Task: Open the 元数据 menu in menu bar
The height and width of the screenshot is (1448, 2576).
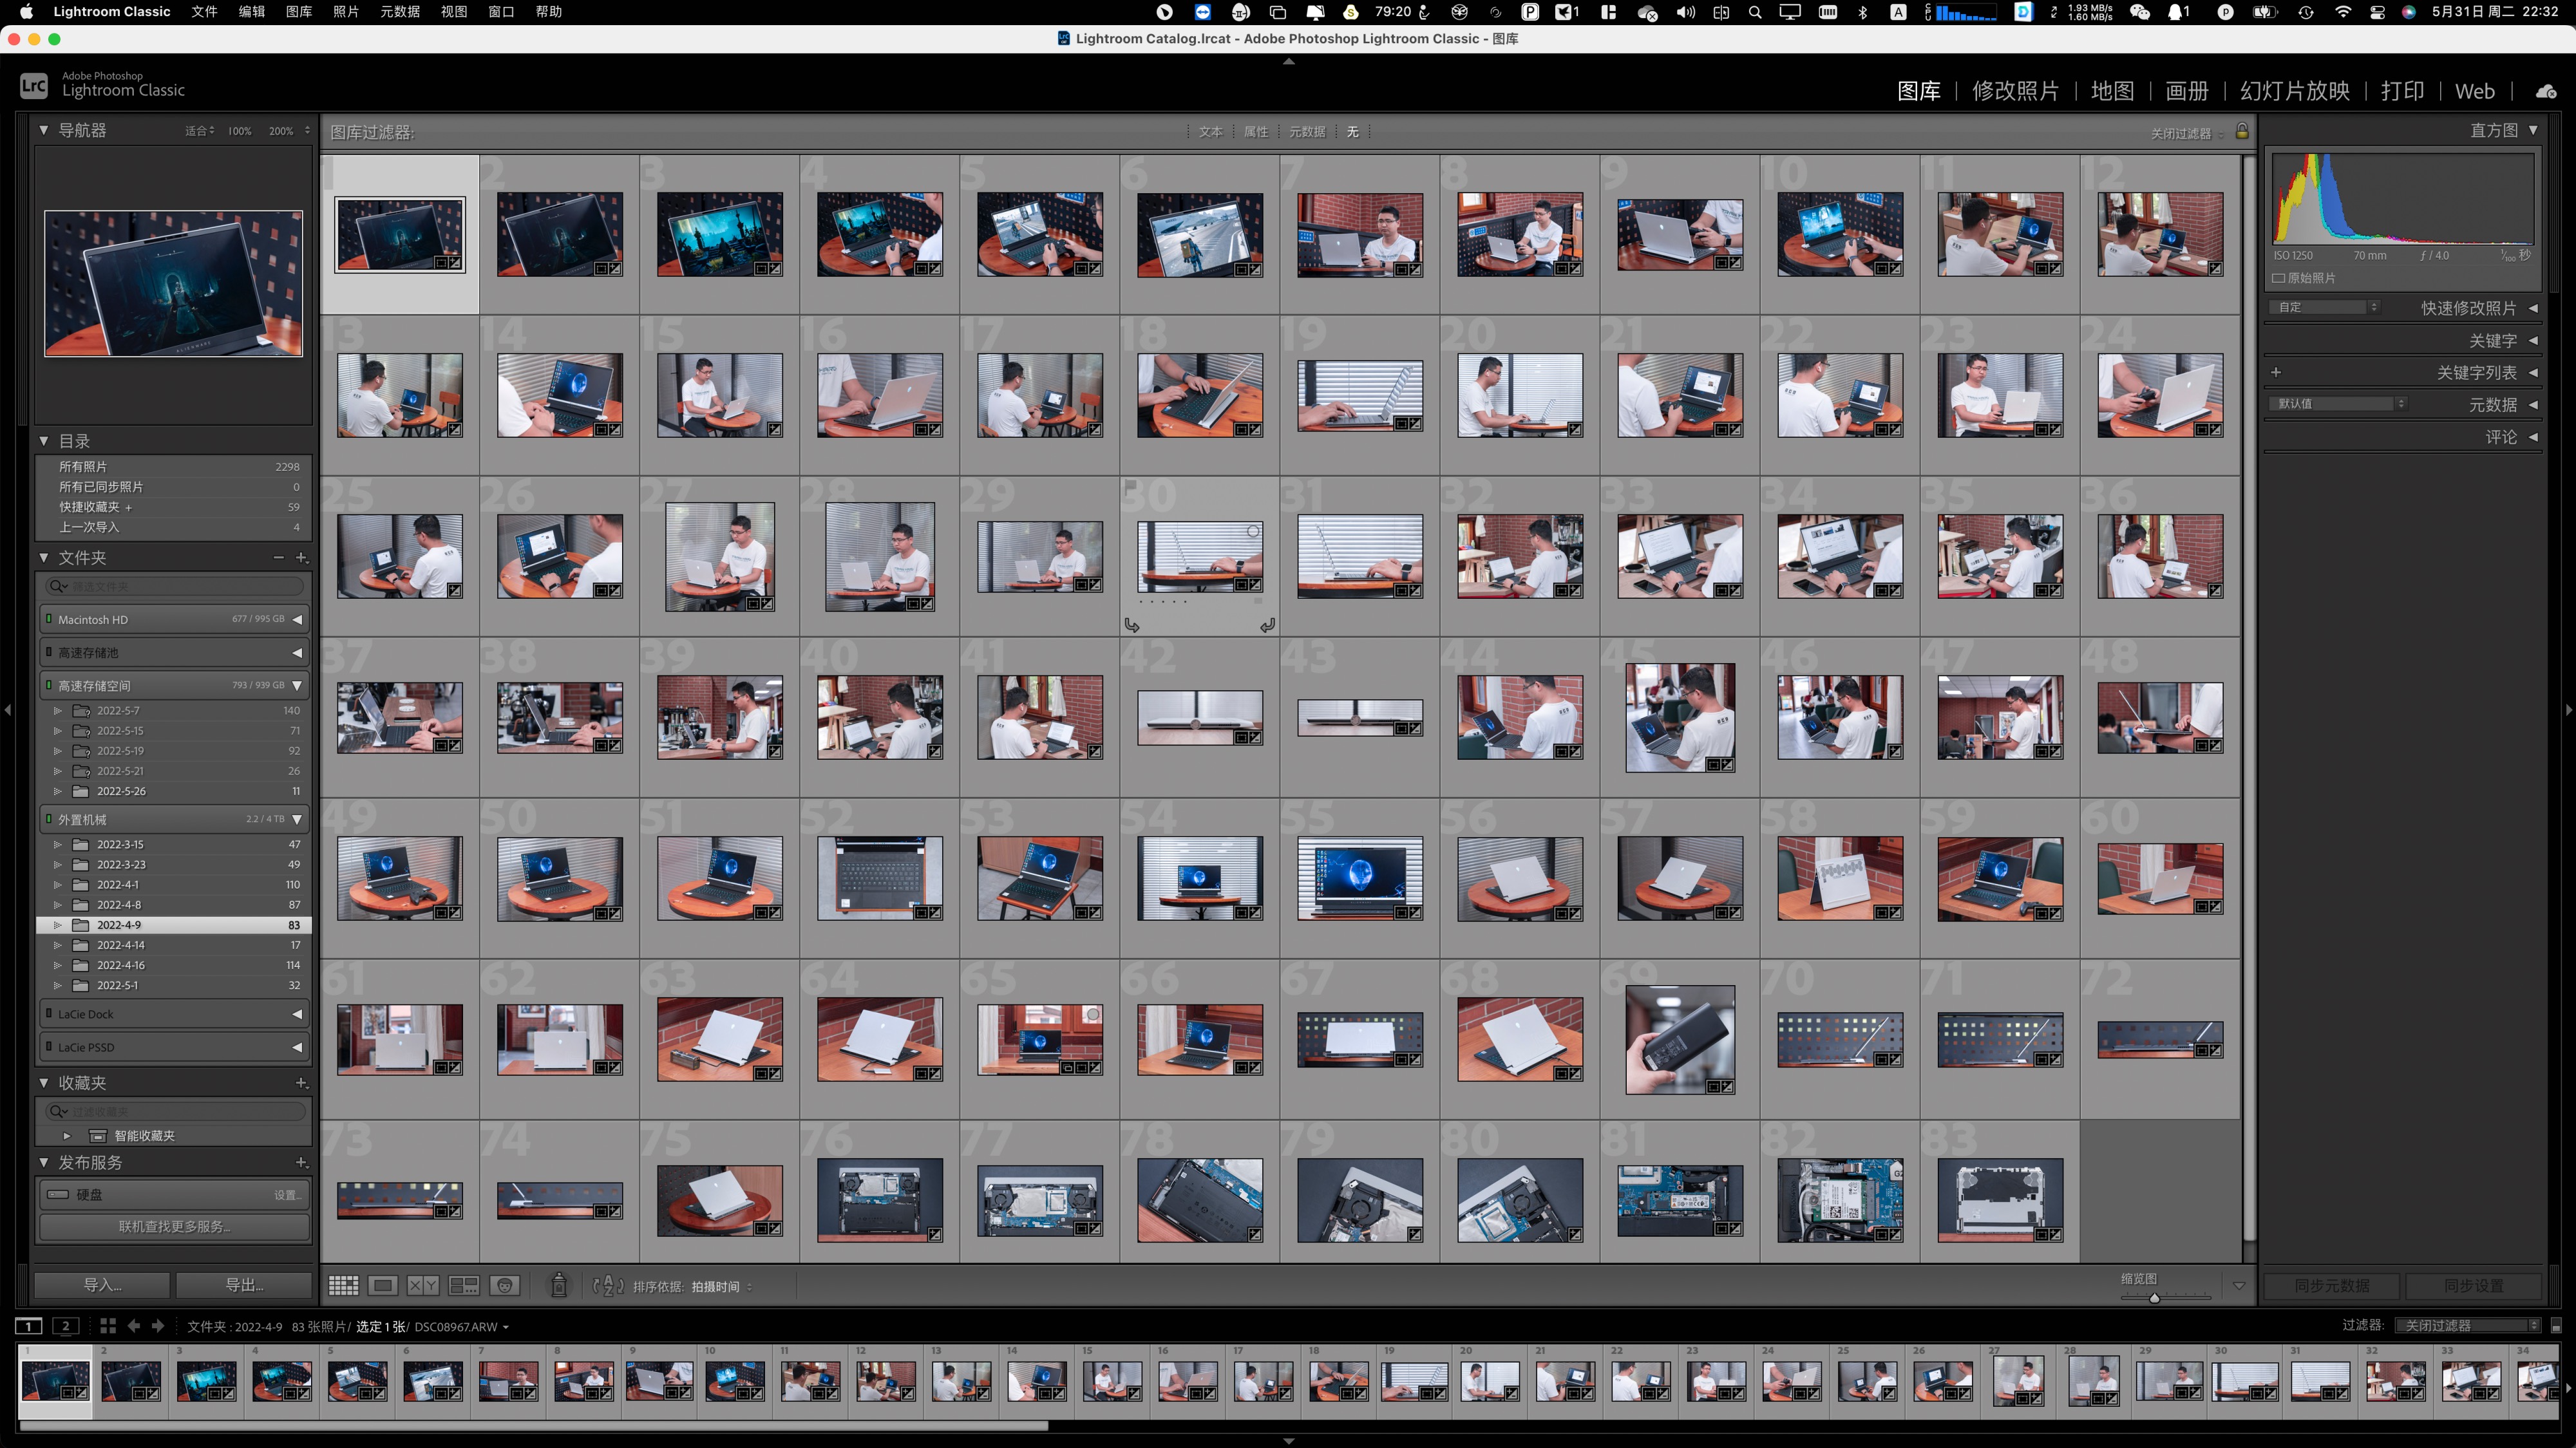Action: coord(399,12)
